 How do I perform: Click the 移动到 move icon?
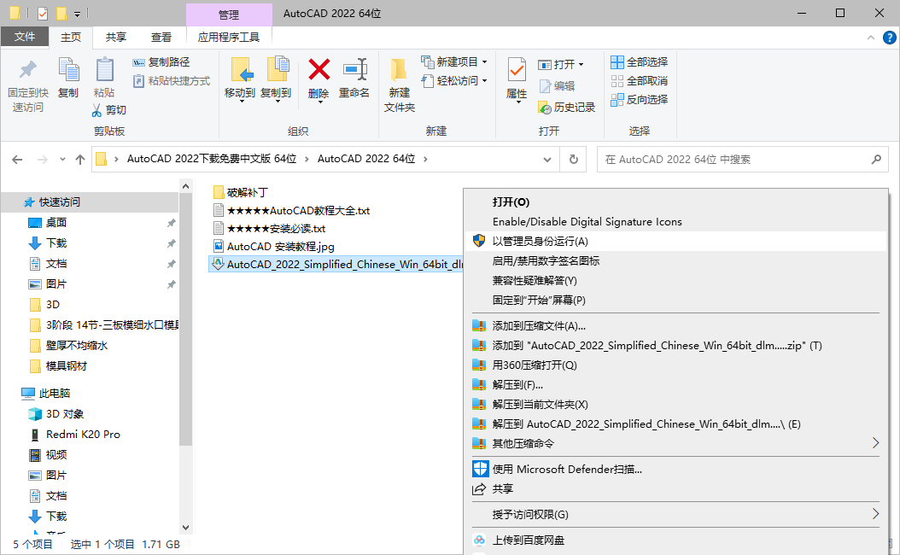tap(240, 81)
